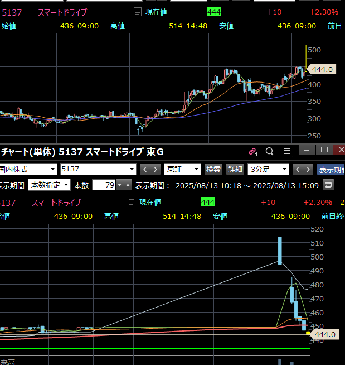The width and height of the screenshot is (345, 365).
Task: Click the return arrow icon next to display period
Action: coord(328,185)
